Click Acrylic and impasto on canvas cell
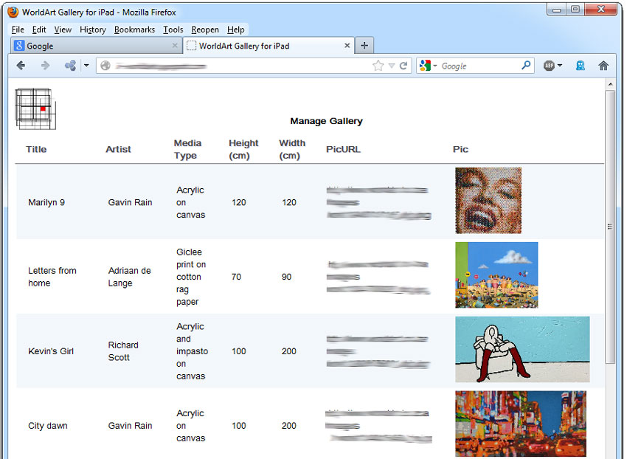The image size is (627, 459). (192, 351)
